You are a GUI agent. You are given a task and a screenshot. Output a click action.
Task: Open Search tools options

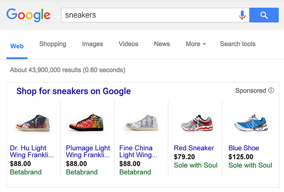(237, 44)
